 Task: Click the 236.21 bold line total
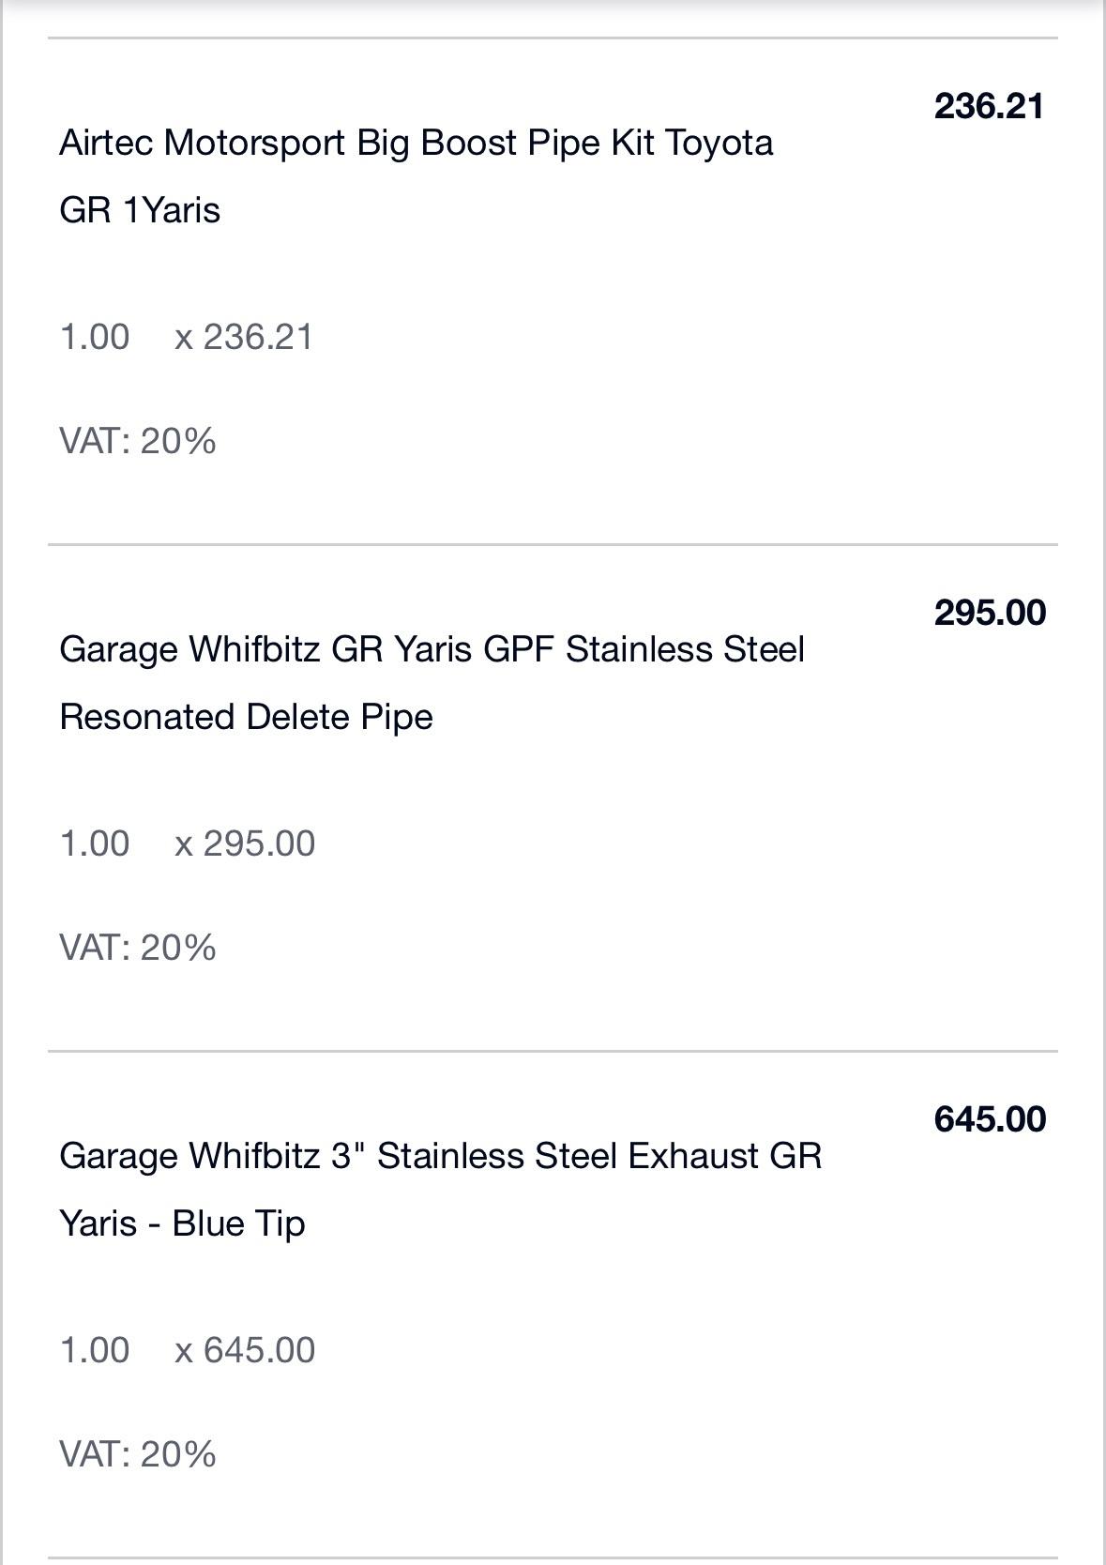point(989,106)
